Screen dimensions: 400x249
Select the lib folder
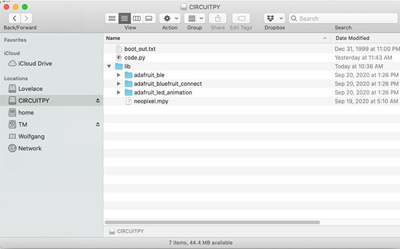point(127,67)
